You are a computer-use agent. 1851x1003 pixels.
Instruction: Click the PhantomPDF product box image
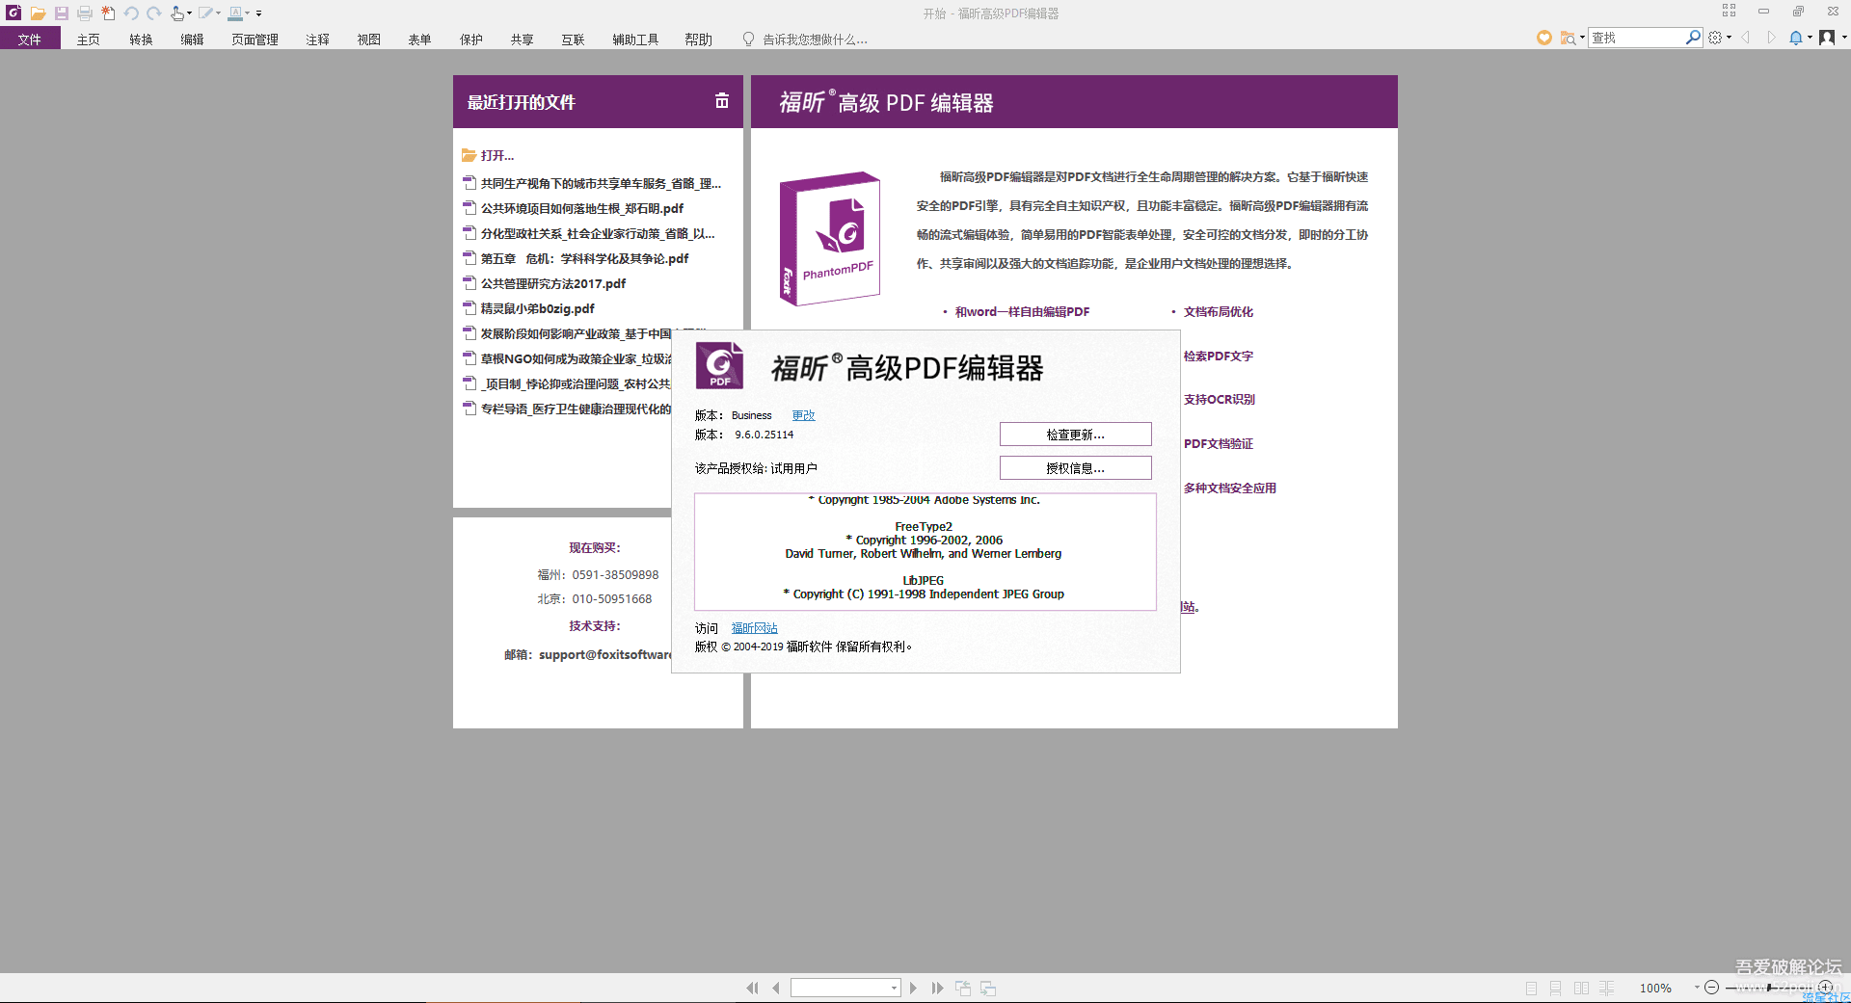pyautogui.click(x=830, y=239)
